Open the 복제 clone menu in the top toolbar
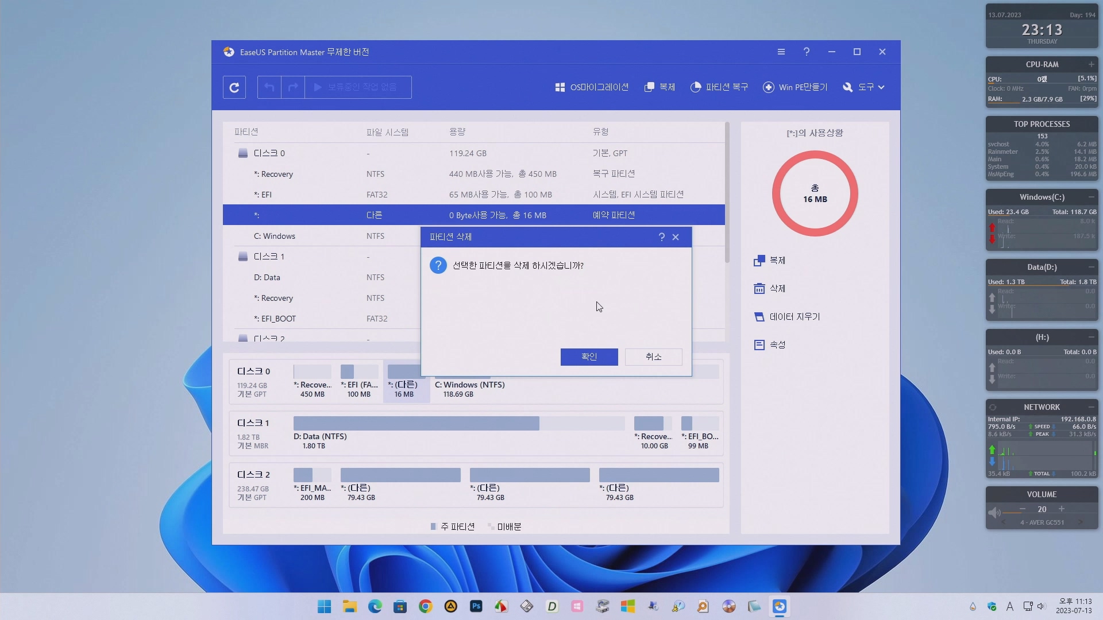Viewport: 1103px width, 620px height. coord(660,87)
